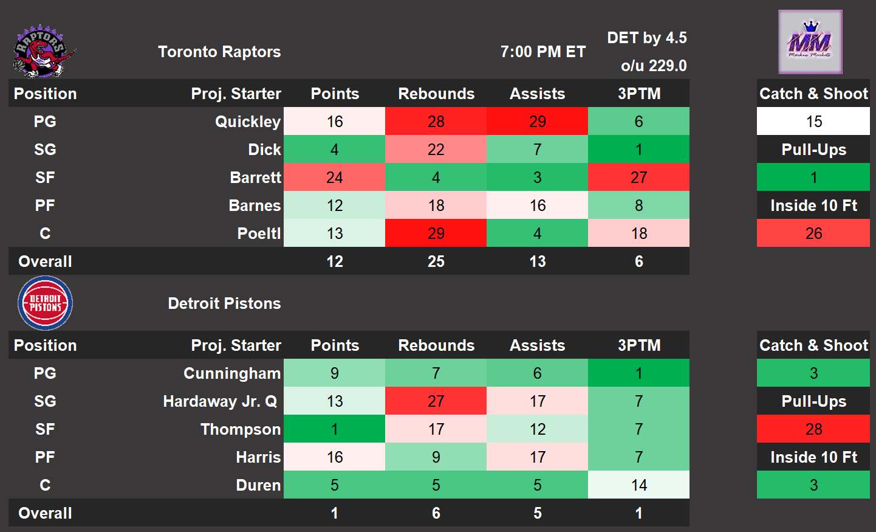Click the 7:00 PM ET game time
Image resolution: width=876 pixels, height=532 pixels.
click(x=542, y=52)
